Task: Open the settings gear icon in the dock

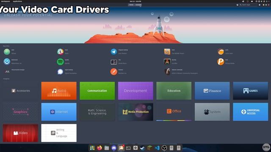Action: click(x=135, y=148)
